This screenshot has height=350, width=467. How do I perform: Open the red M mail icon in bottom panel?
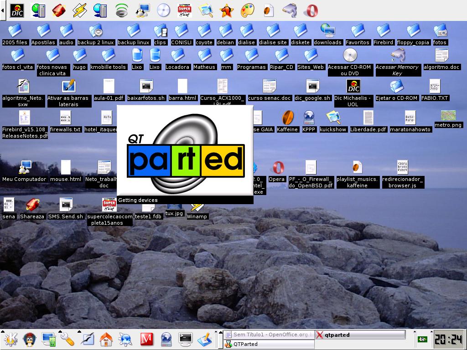pos(146,340)
